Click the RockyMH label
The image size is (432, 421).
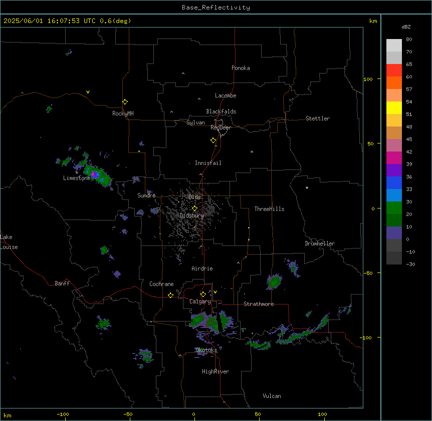tap(123, 113)
